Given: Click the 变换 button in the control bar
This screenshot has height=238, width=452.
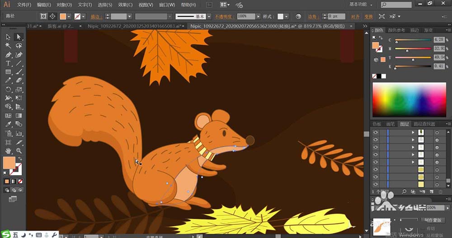Looking at the screenshot, I should pyautogui.click(x=368, y=17).
